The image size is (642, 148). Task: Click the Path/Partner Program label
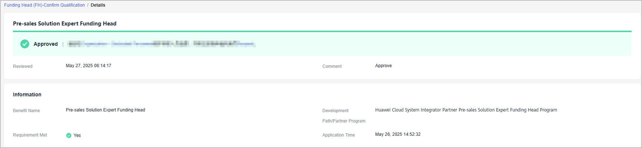(344, 121)
